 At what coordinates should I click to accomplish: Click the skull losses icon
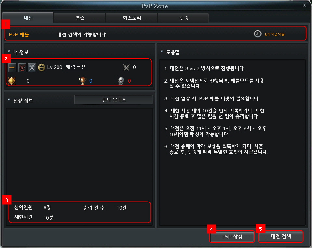tap(121, 81)
